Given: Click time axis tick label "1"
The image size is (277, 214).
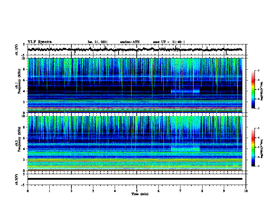Looking at the screenshot, I should point(49,191).
